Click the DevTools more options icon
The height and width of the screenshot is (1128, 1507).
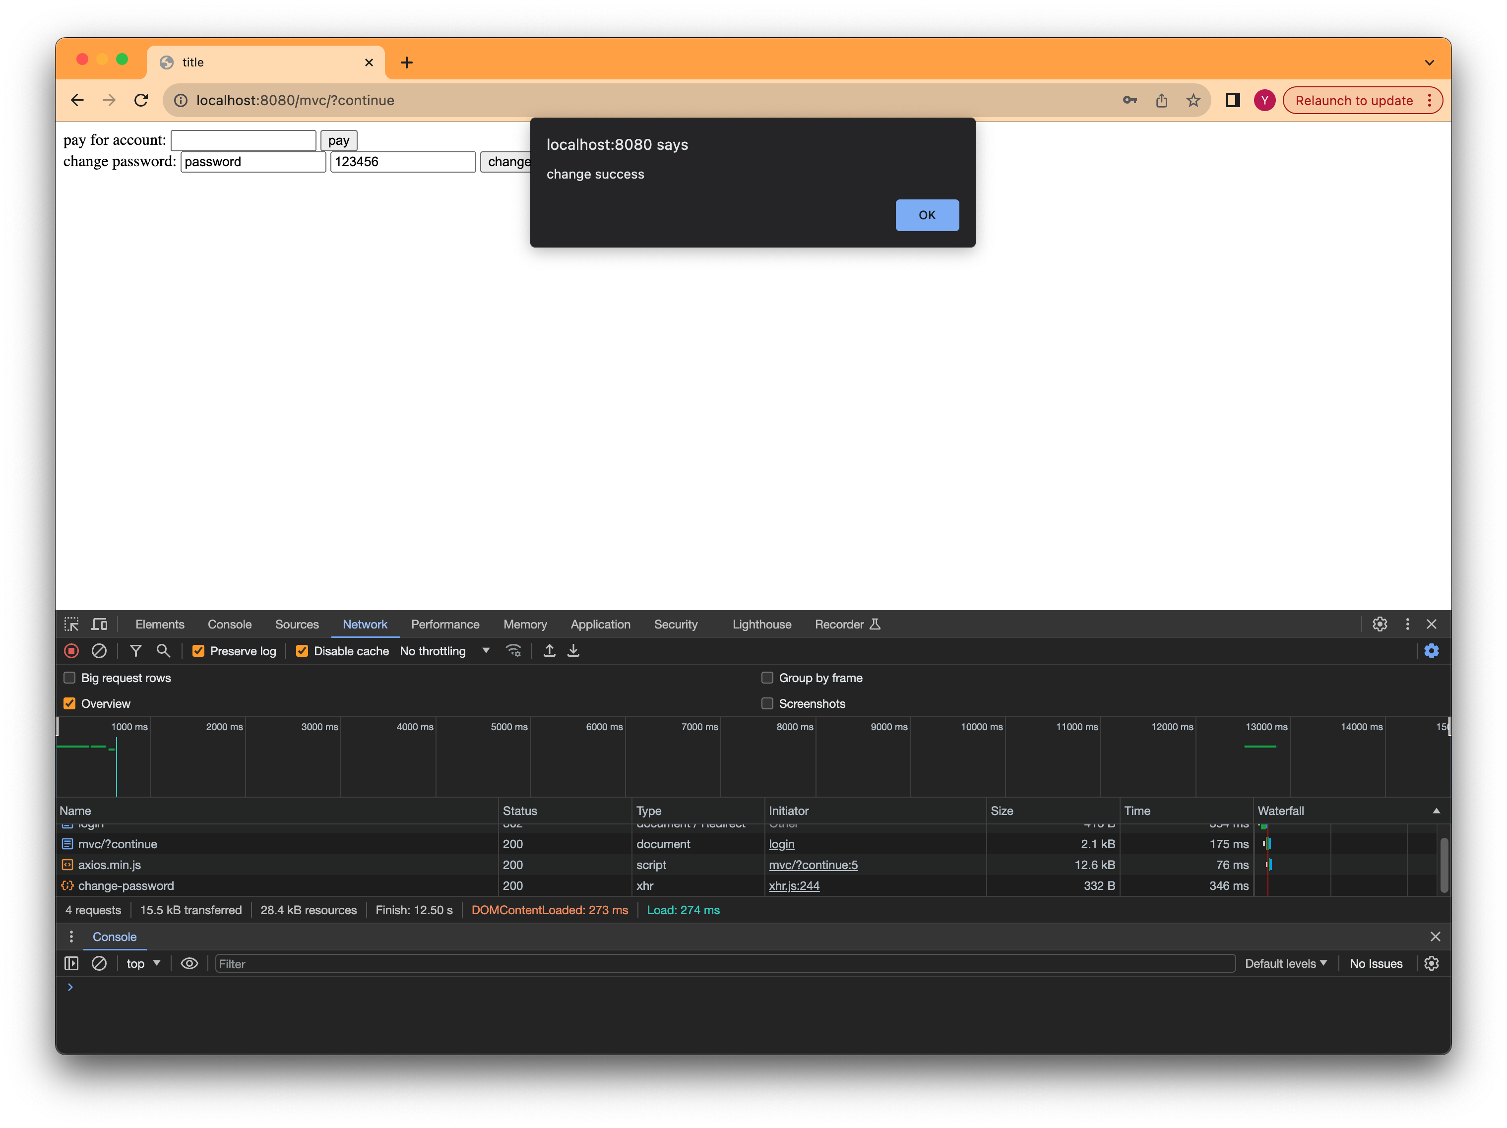point(1406,625)
